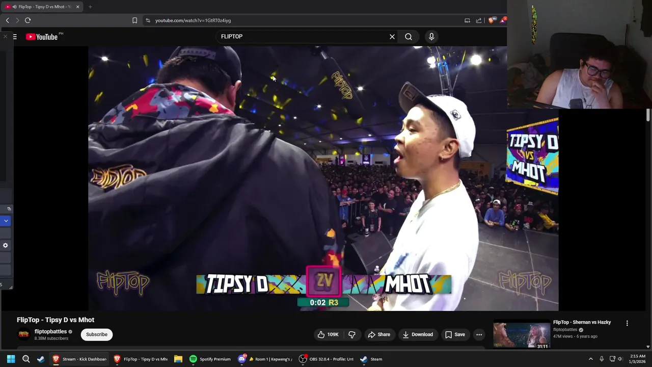Share the video
The image size is (652, 367).
[x=379, y=334]
